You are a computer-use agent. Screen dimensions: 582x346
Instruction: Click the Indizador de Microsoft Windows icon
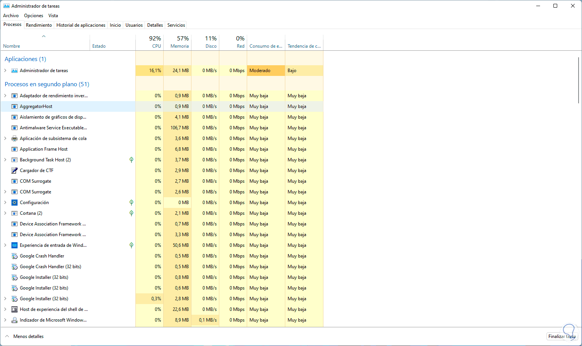pyautogui.click(x=14, y=320)
